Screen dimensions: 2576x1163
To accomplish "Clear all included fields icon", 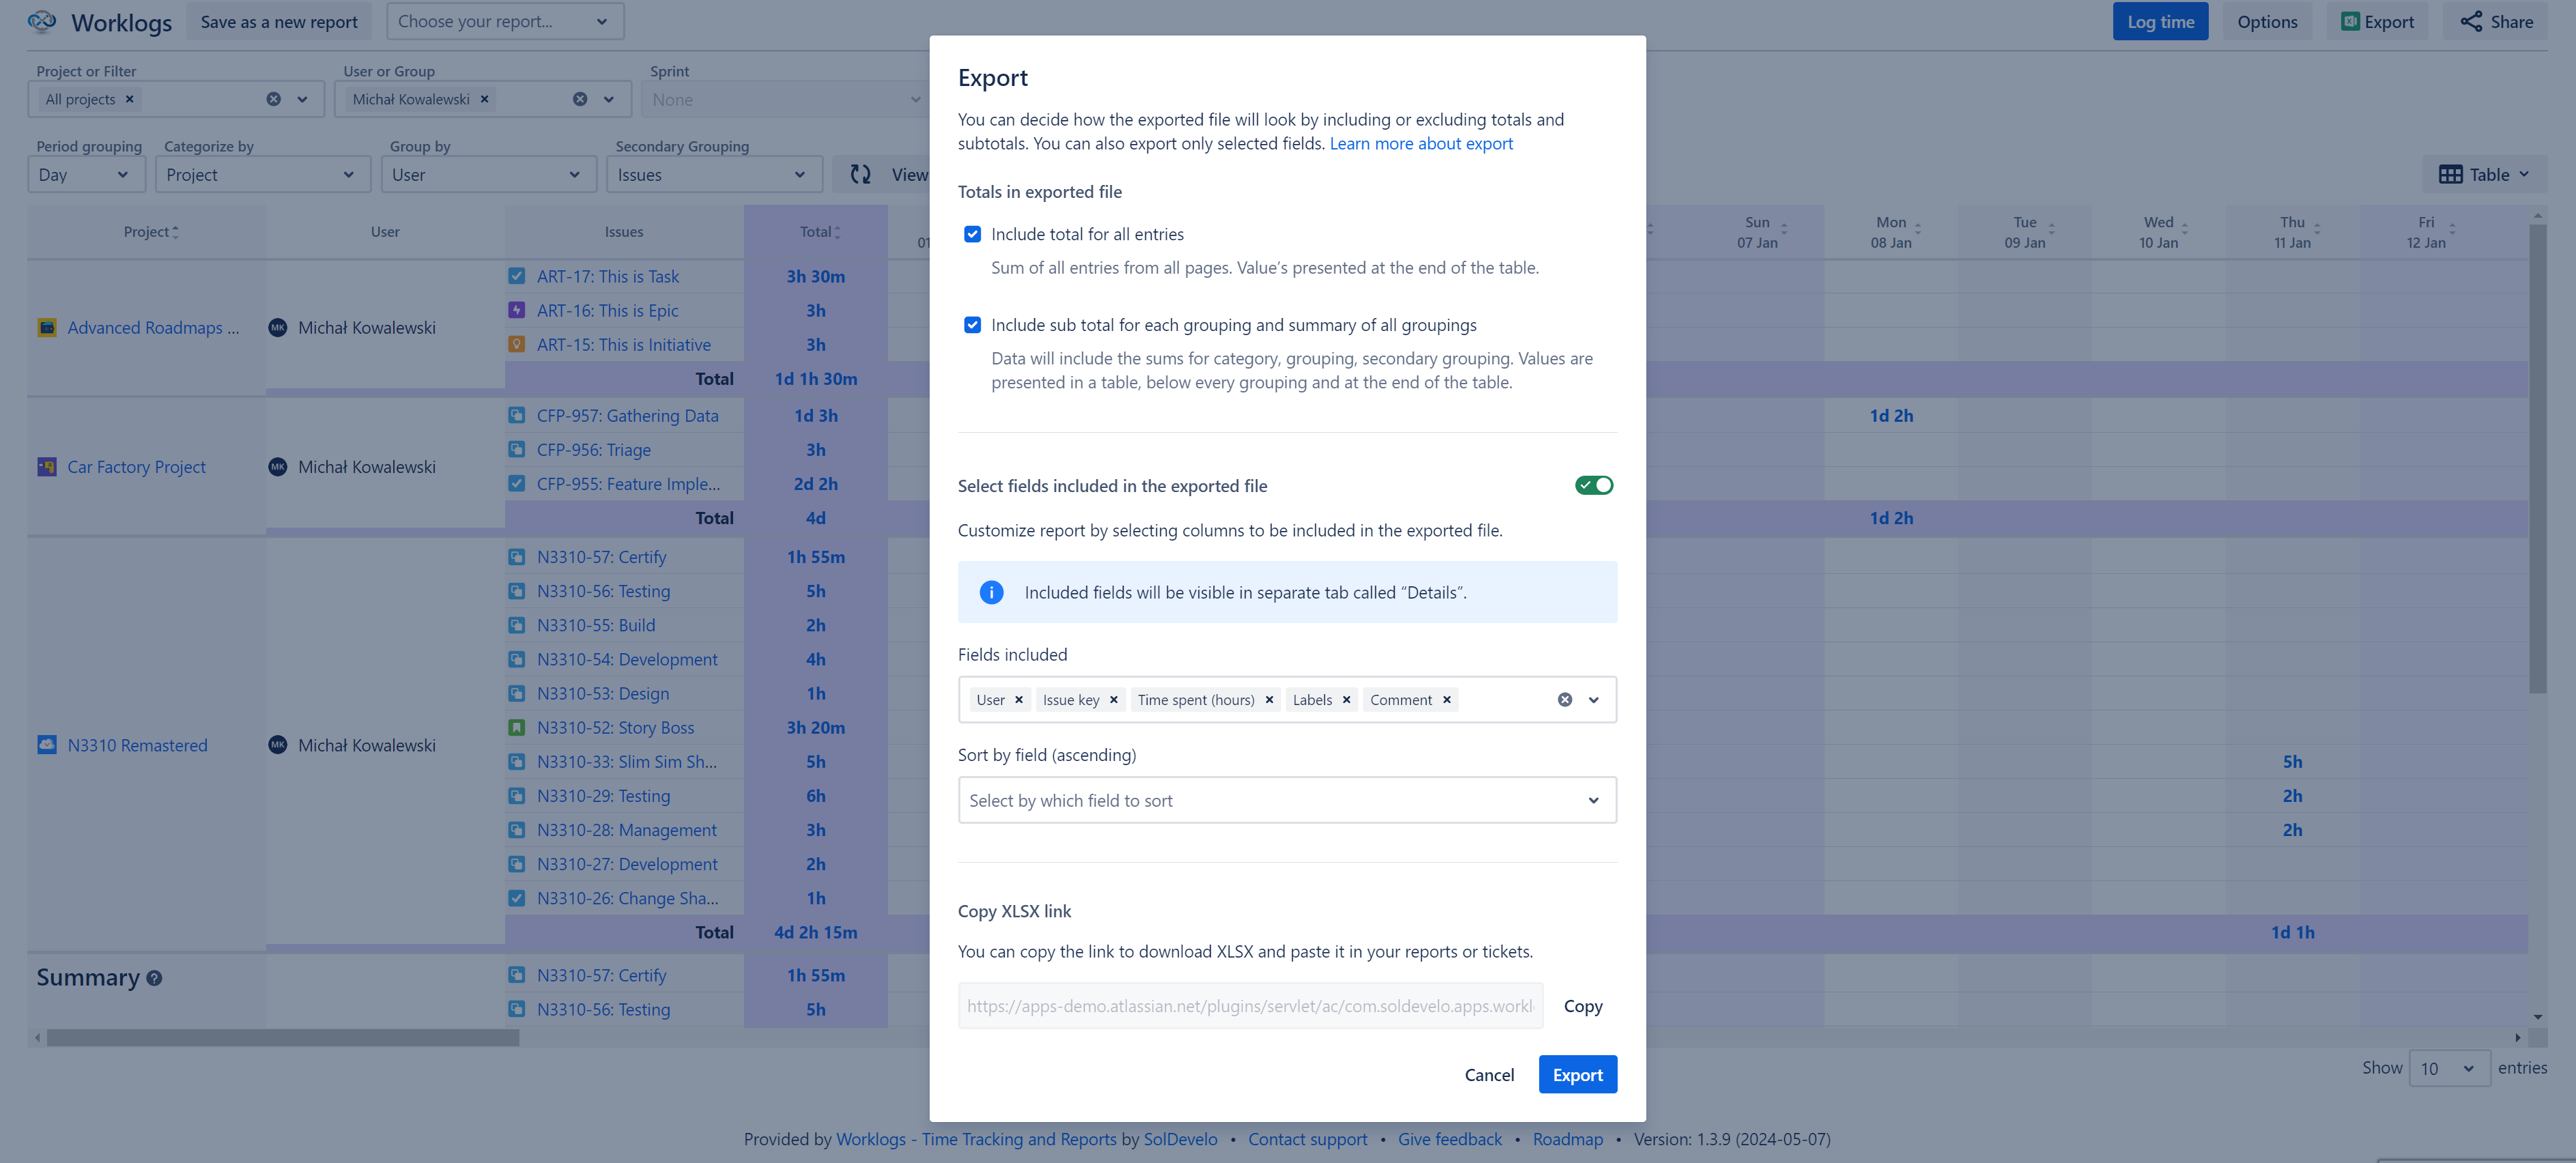I will (x=1564, y=700).
